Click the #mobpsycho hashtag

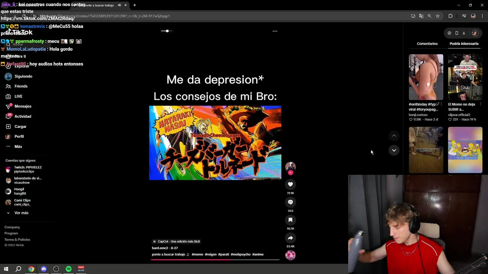tap(241, 255)
